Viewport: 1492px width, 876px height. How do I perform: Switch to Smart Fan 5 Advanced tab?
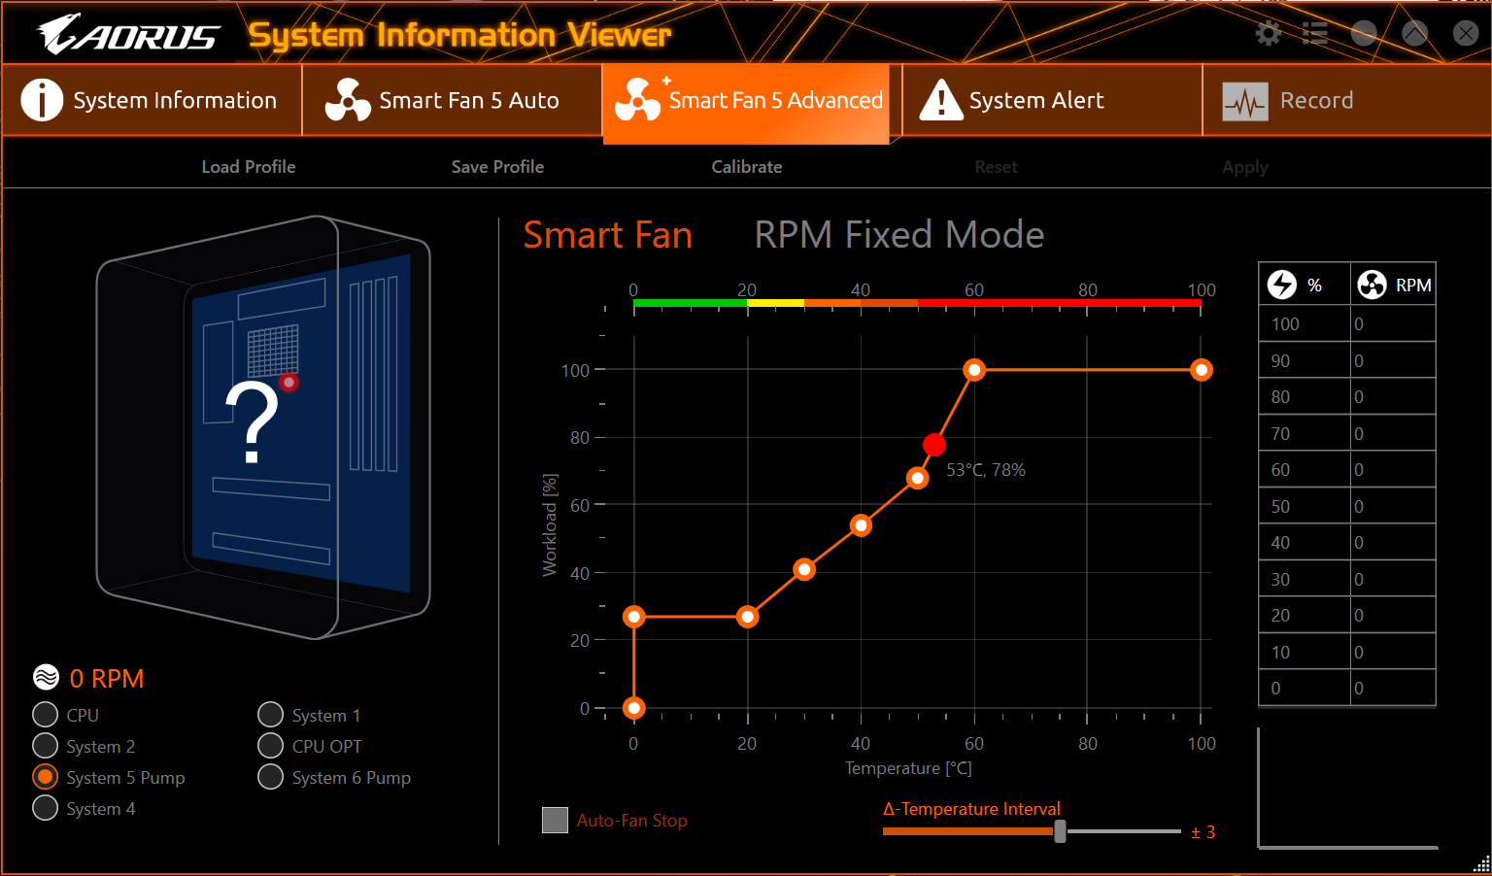click(x=746, y=101)
